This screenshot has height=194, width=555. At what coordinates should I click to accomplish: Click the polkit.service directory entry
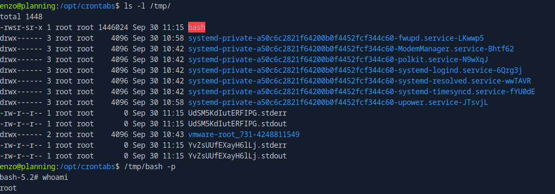(x=338, y=60)
